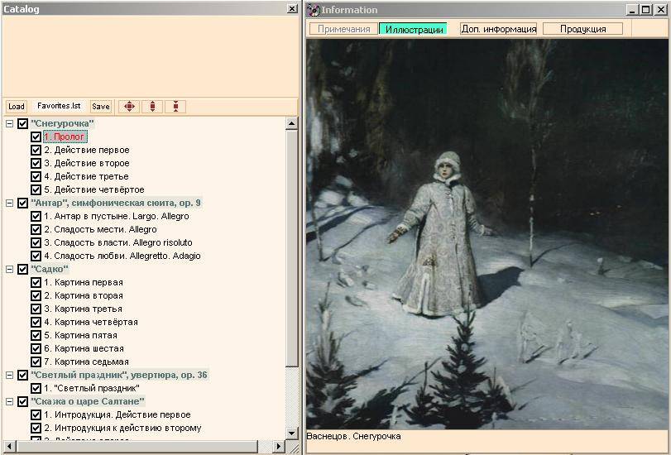Close the Information window
This screenshot has width=671, height=455.
point(660,9)
